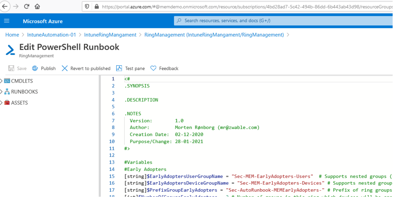Screen dimensions: 394x197
Task: Click the browser forward arrow
Action: point(16,7)
